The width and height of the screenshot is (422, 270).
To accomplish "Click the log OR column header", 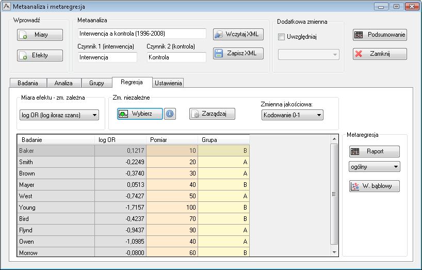I will 121,140.
